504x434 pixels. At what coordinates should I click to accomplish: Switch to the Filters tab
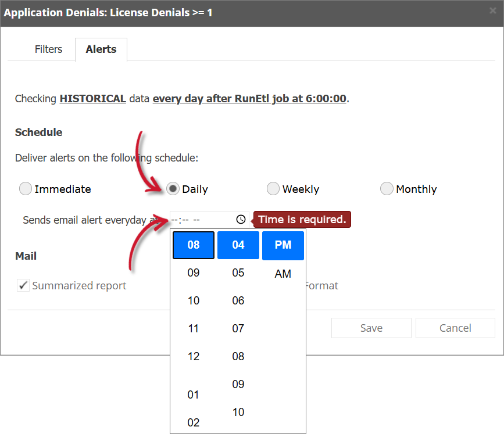coord(48,49)
